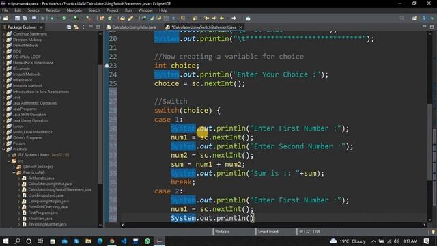The width and height of the screenshot is (437, 246).
Task: Collapse All in Package Explorer
Action: click(x=69, y=27)
